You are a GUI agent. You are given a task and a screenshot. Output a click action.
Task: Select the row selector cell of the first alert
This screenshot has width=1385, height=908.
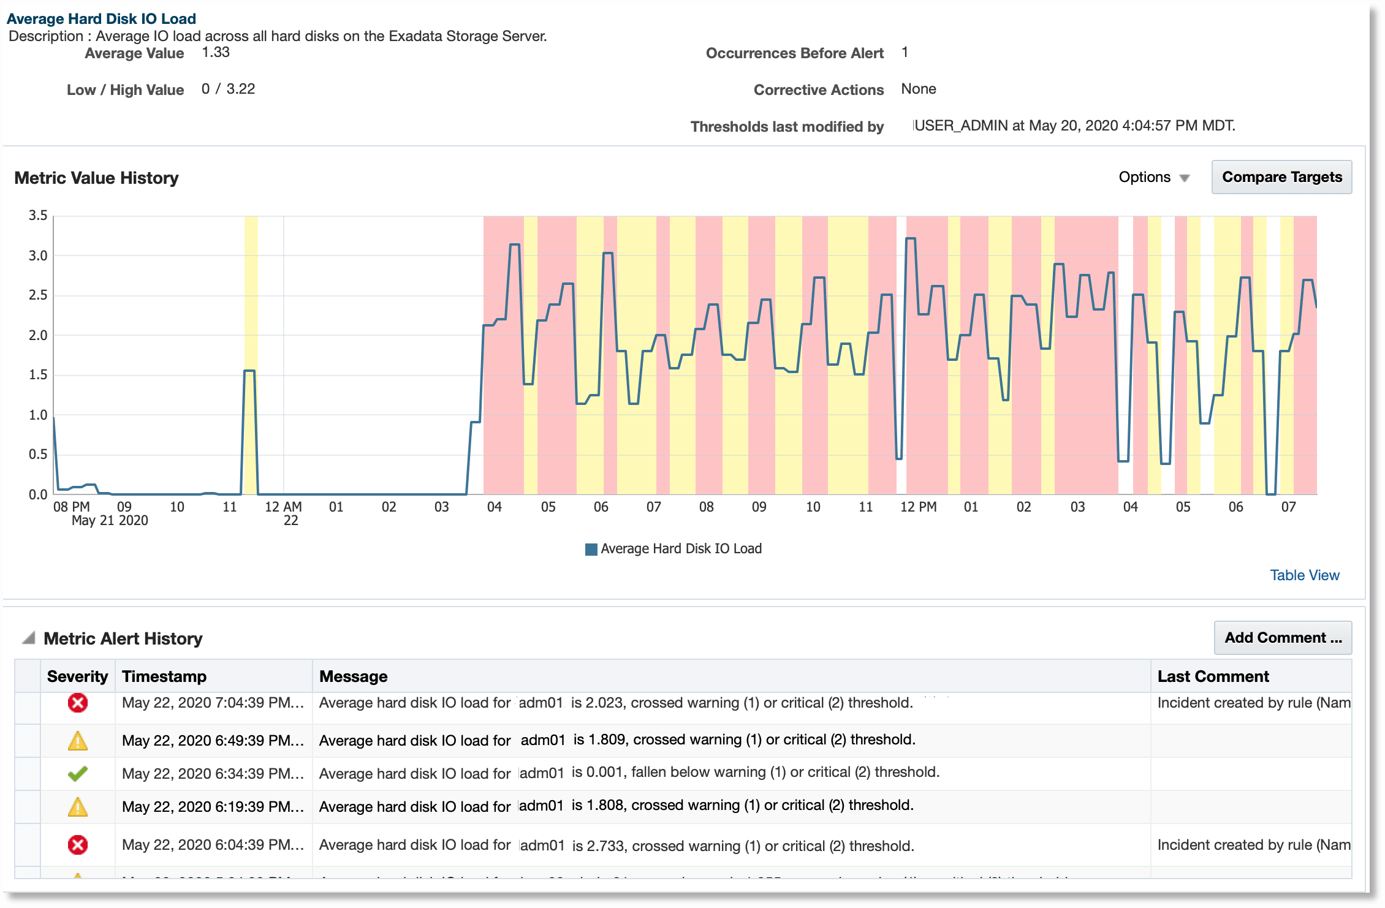pos(28,705)
